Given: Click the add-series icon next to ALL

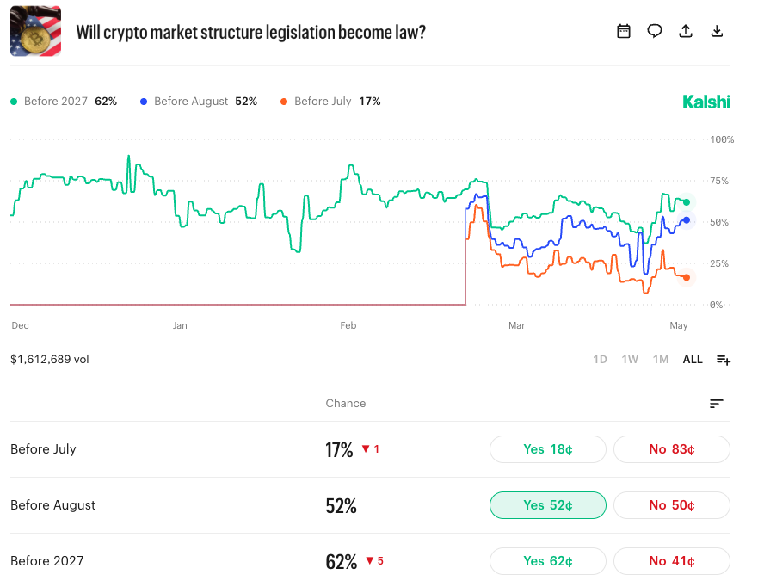Looking at the screenshot, I should coord(723,360).
